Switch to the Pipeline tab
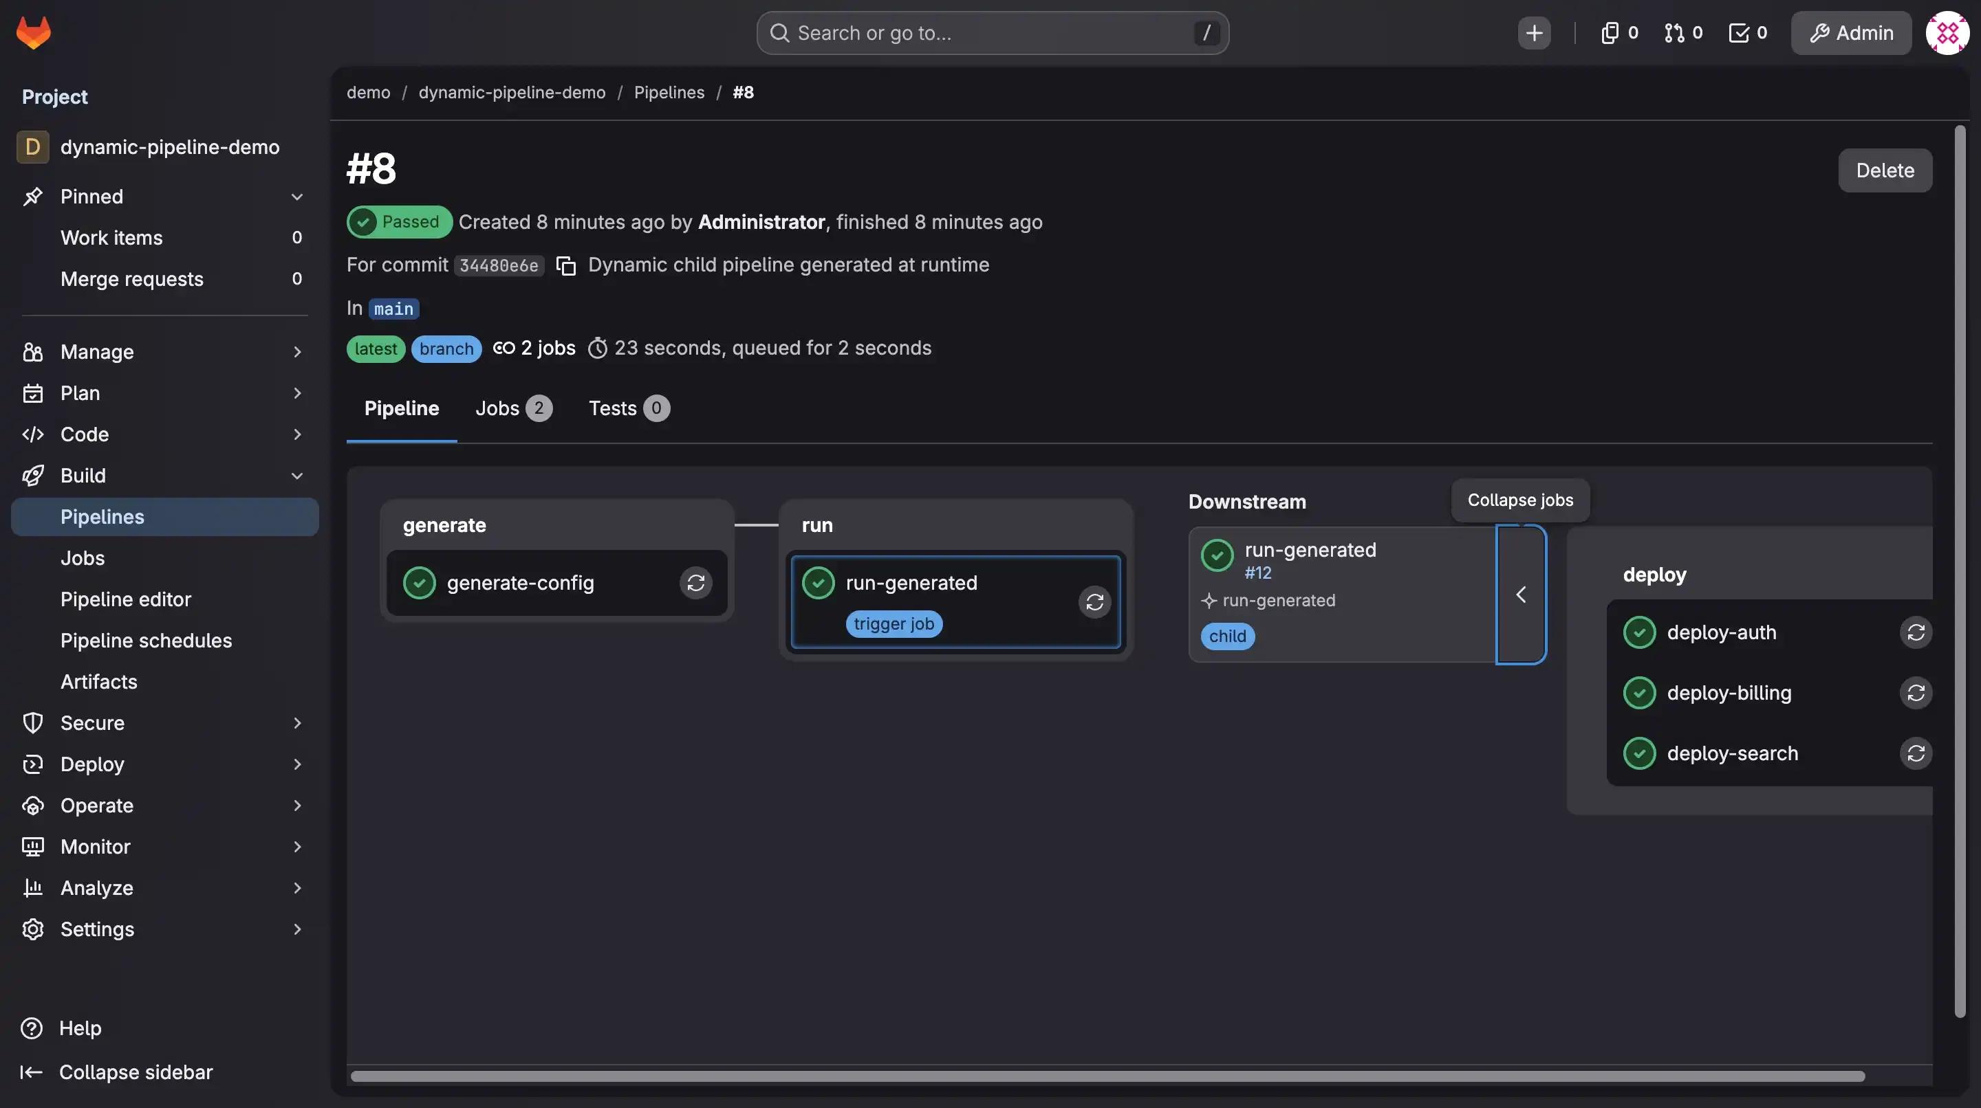Image resolution: width=1981 pixels, height=1108 pixels. [402, 409]
